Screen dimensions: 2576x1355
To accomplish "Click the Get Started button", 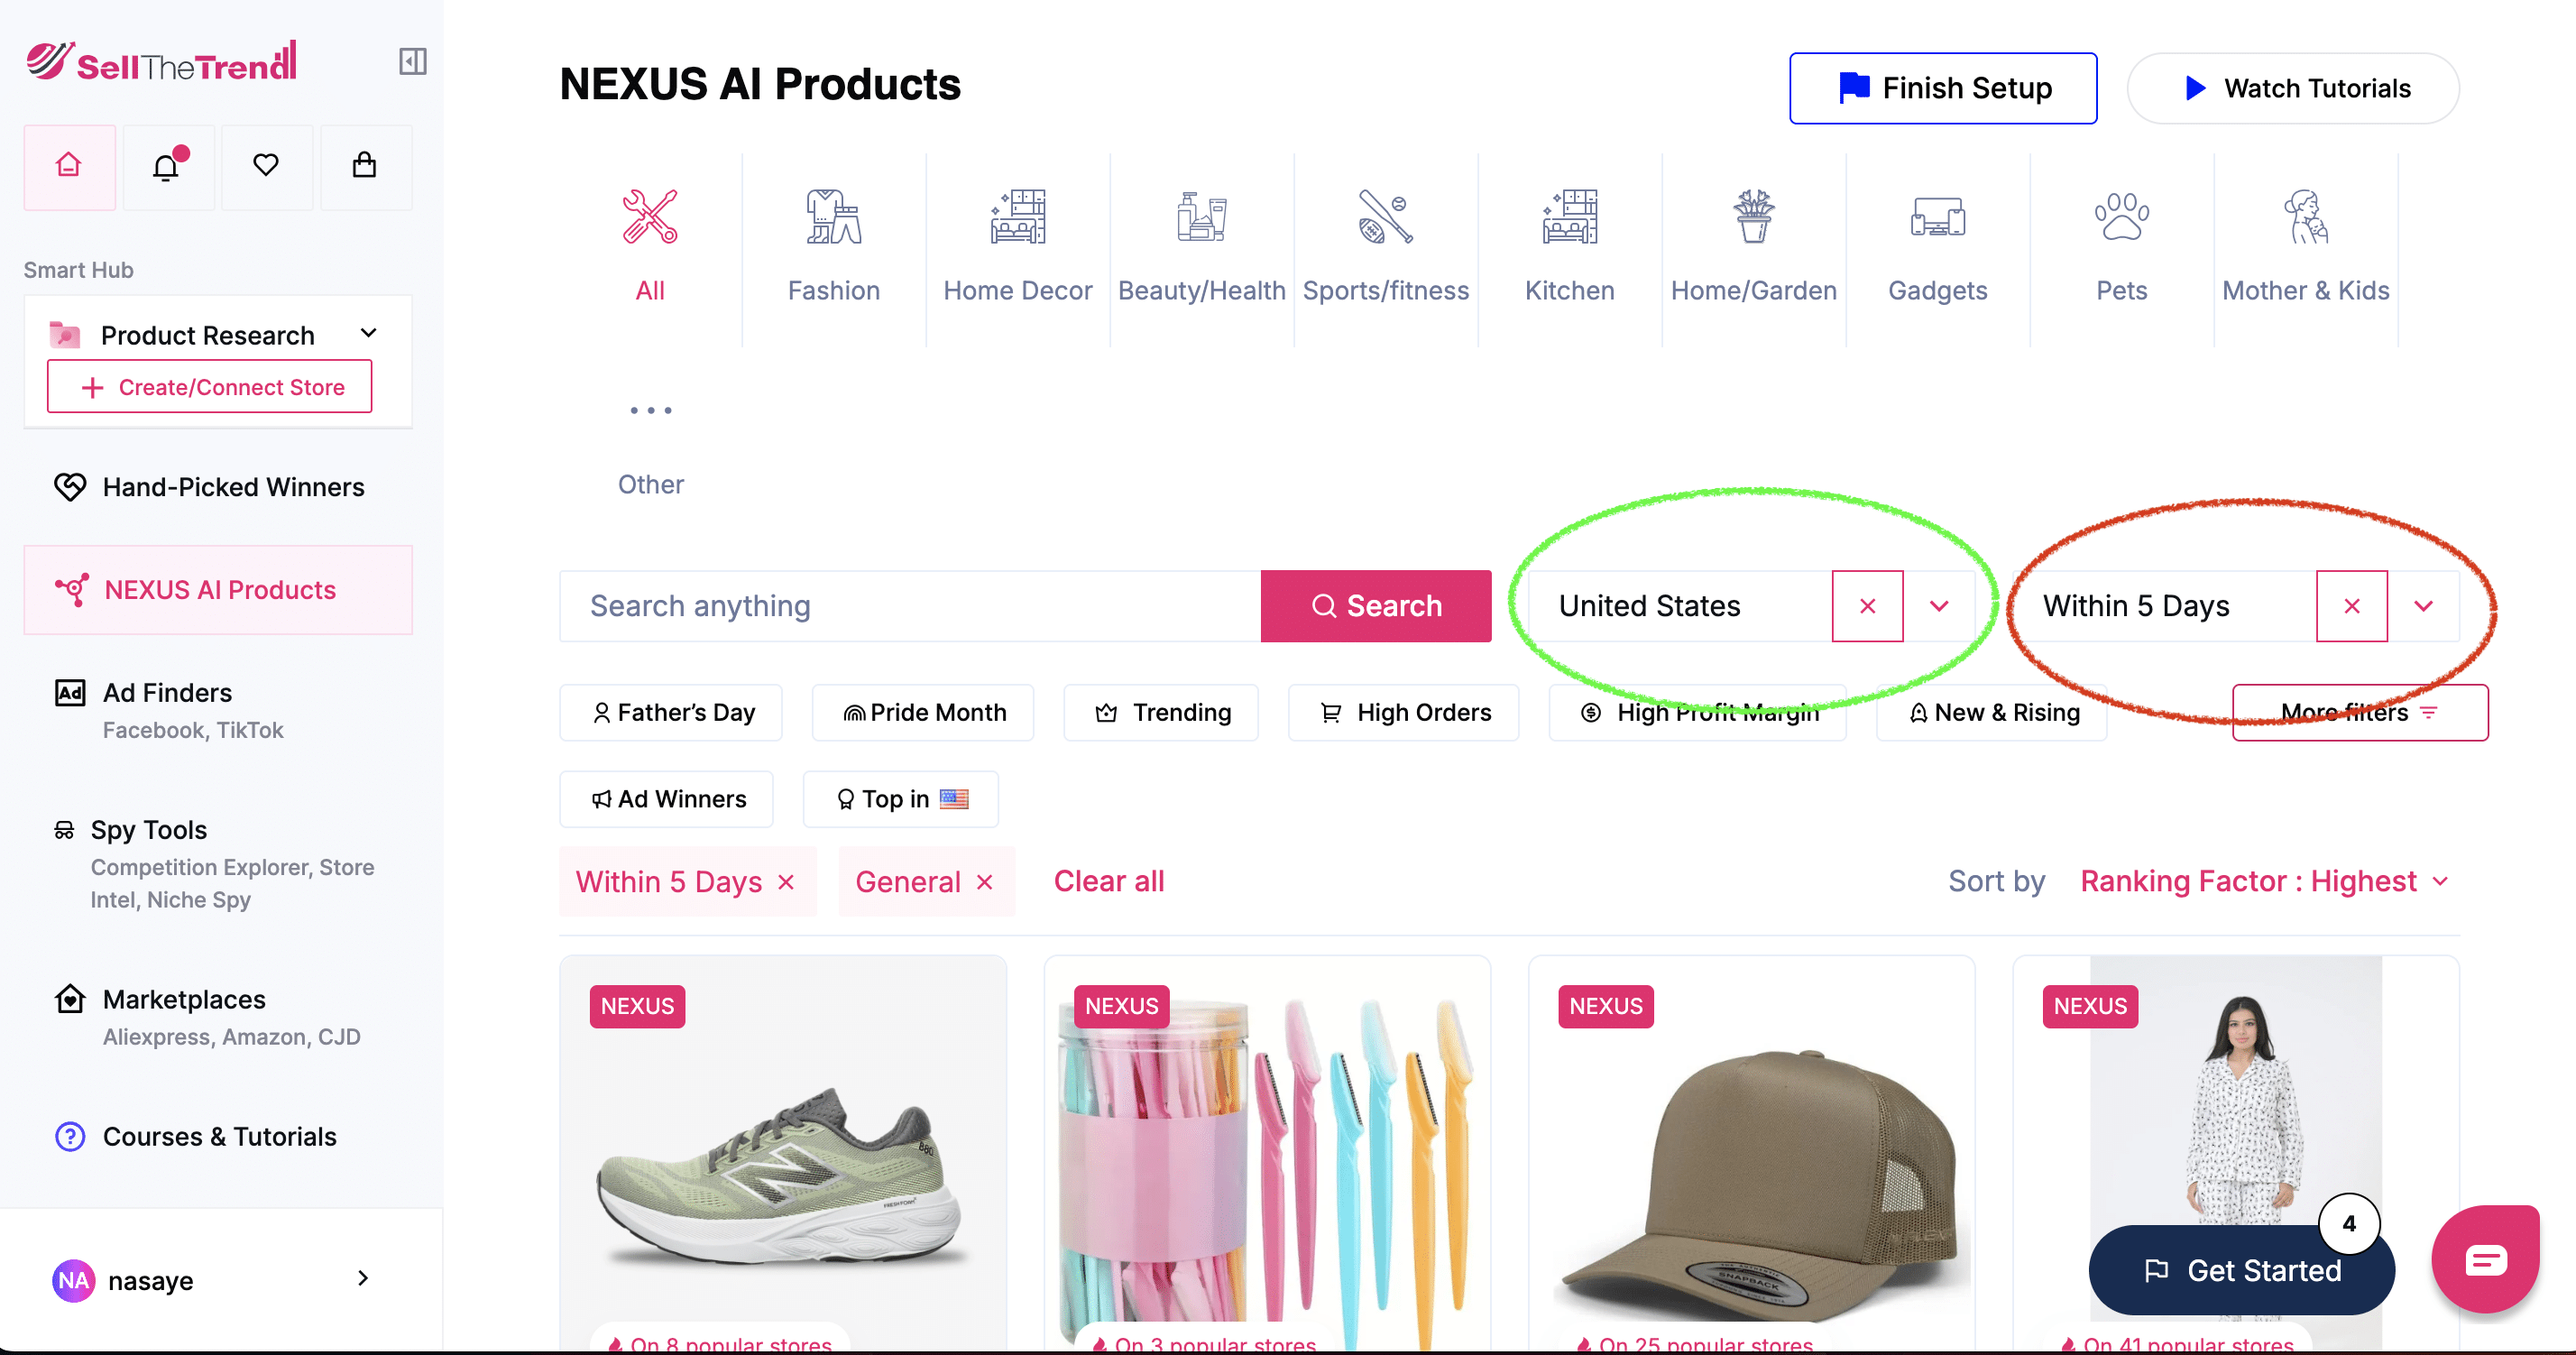I will (2241, 1270).
